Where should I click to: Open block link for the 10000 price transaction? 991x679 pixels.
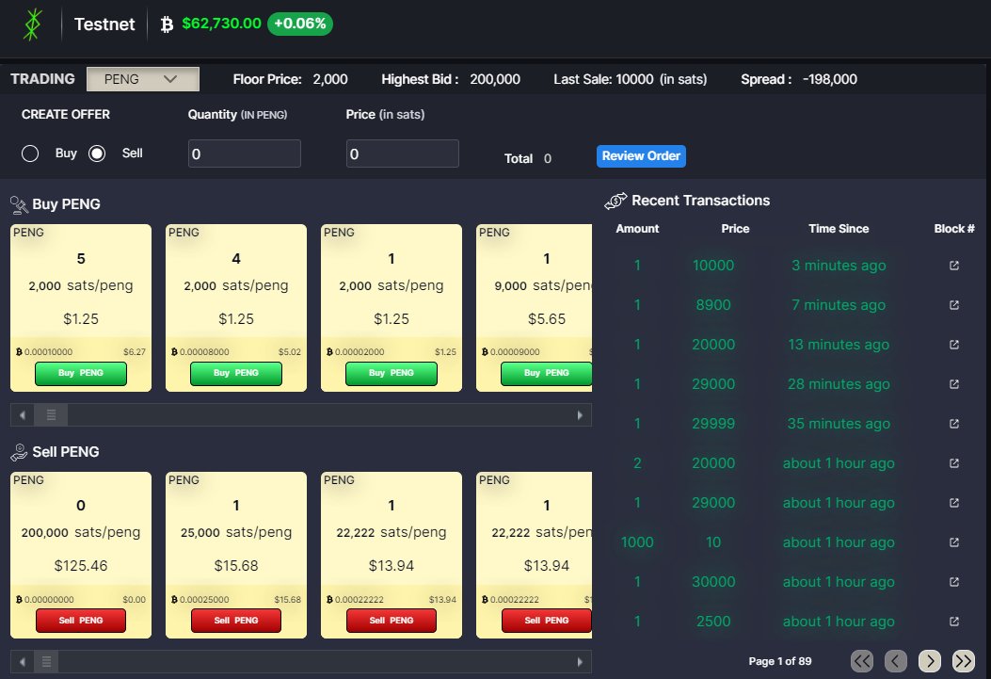(954, 266)
